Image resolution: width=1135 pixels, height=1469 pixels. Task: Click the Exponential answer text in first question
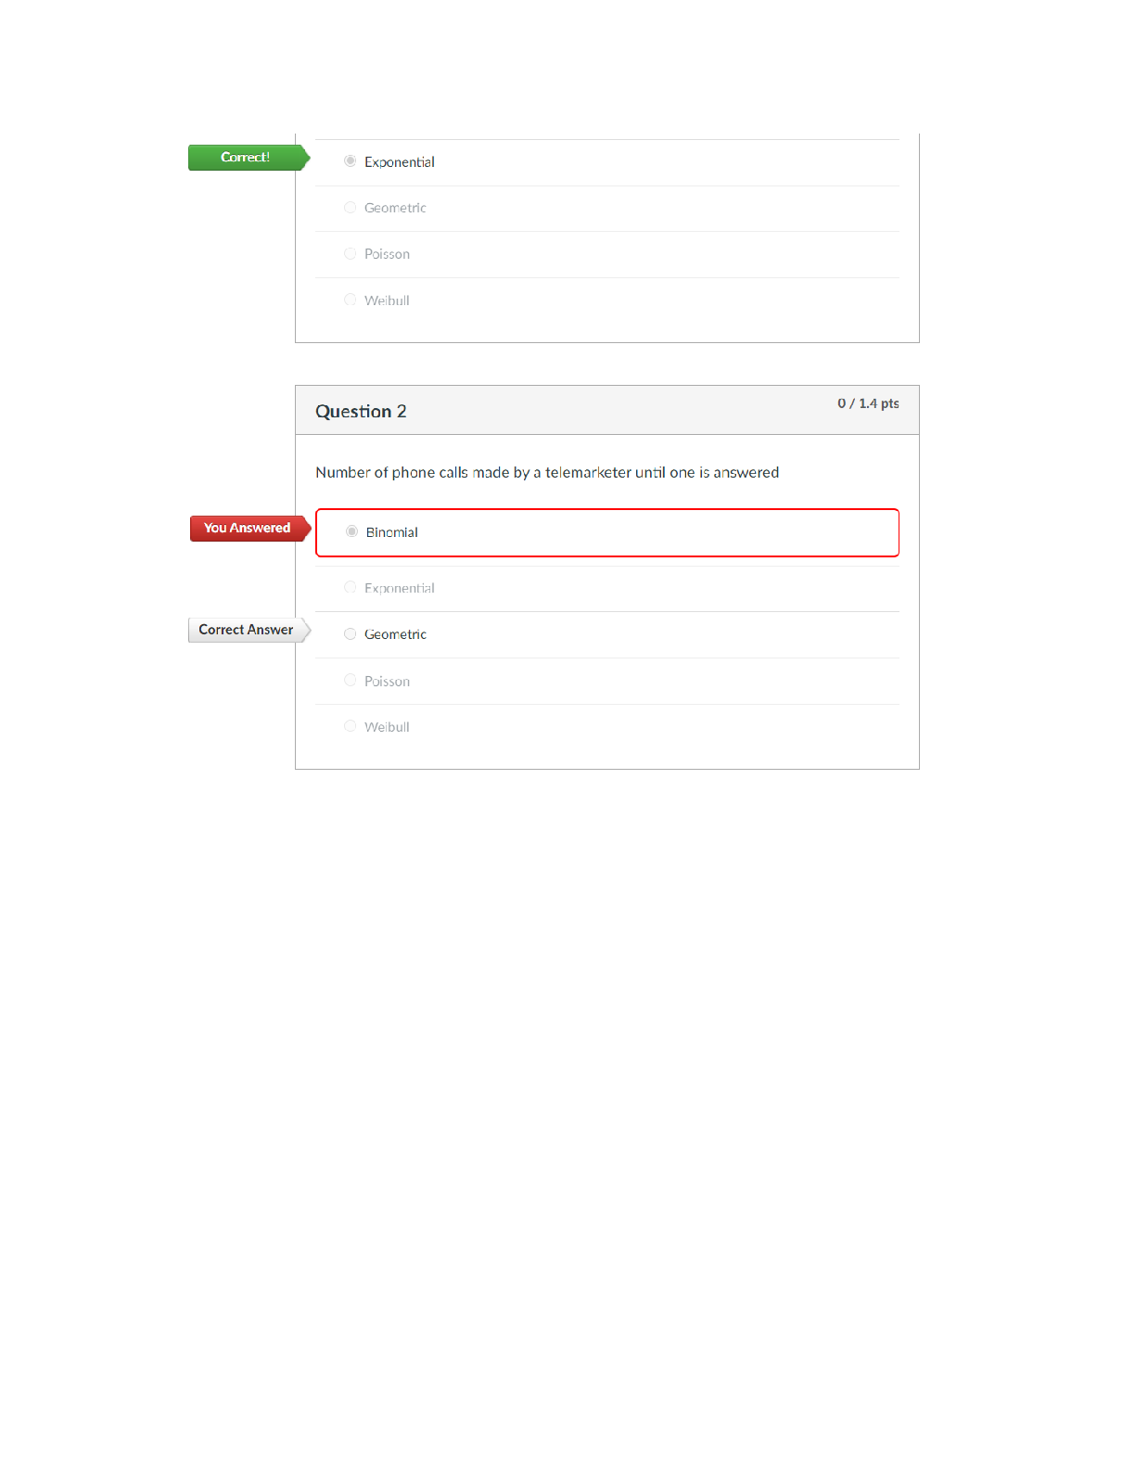tap(400, 162)
